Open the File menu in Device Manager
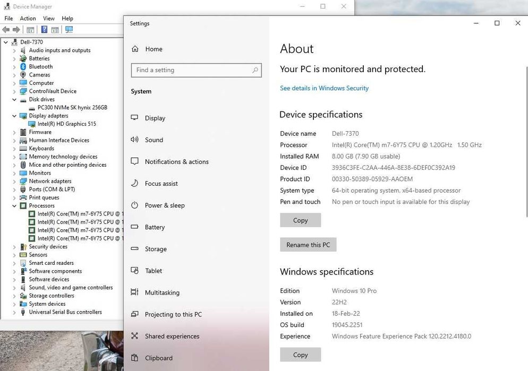528x371 pixels. [x=8, y=18]
